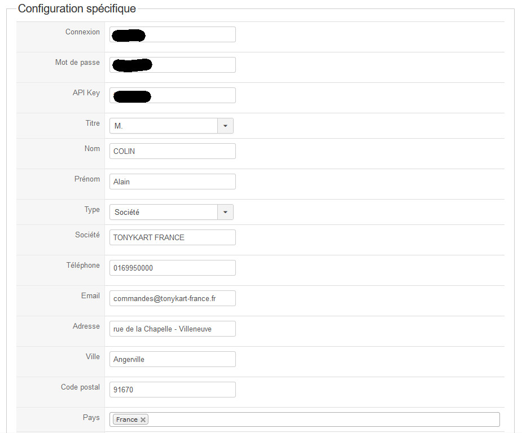Click the Téléphone number field

(x=172, y=268)
